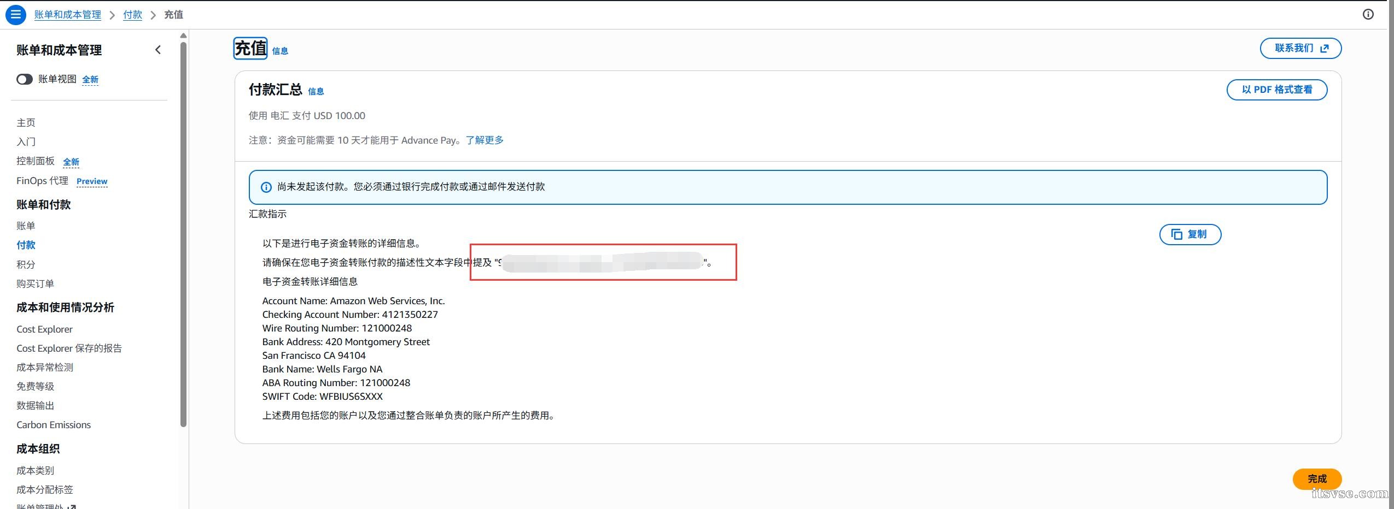The image size is (1394, 509).
Task: Click the 使用 电汇 支付 USD 100.00 text
Action: (307, 116)
